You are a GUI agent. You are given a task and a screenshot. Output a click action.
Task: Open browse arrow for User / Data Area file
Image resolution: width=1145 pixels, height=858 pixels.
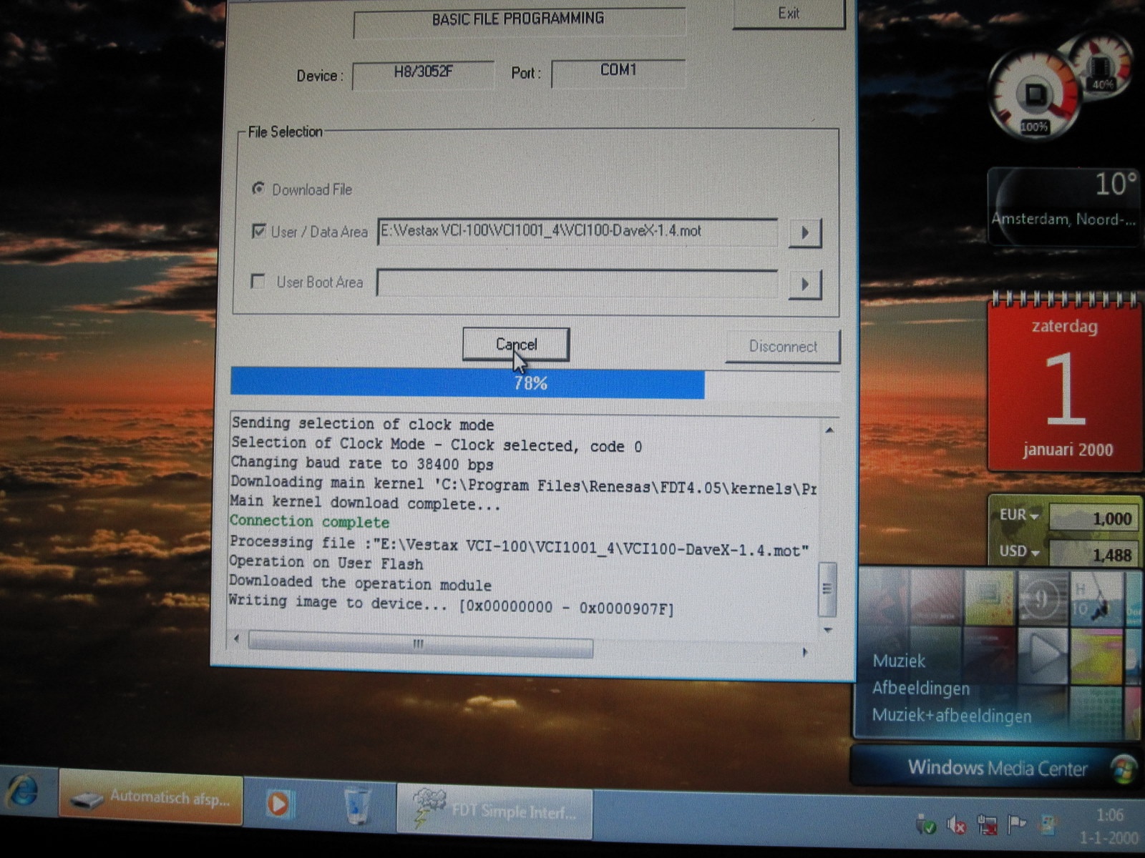click(804, 232)
